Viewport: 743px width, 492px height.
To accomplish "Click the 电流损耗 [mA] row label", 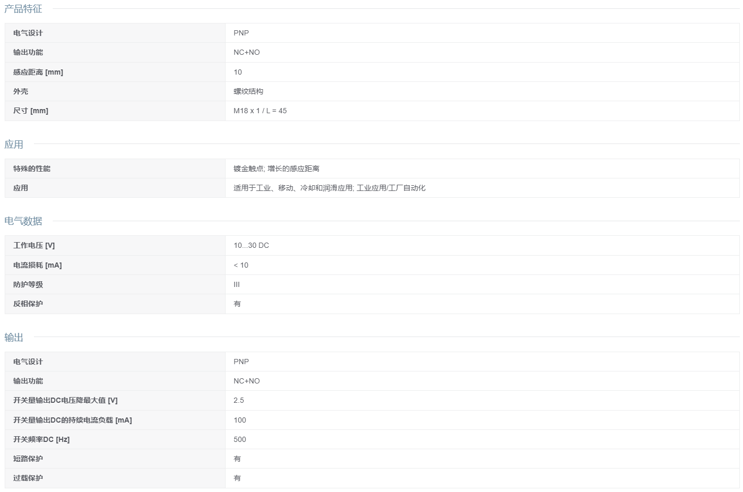I will click(x=38, y=265).
